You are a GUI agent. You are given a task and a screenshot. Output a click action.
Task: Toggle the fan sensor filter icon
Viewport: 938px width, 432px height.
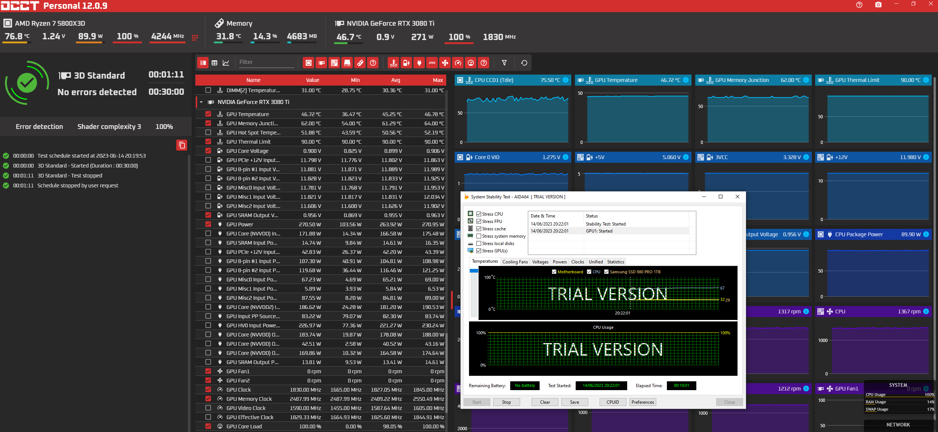coord(445,63)
